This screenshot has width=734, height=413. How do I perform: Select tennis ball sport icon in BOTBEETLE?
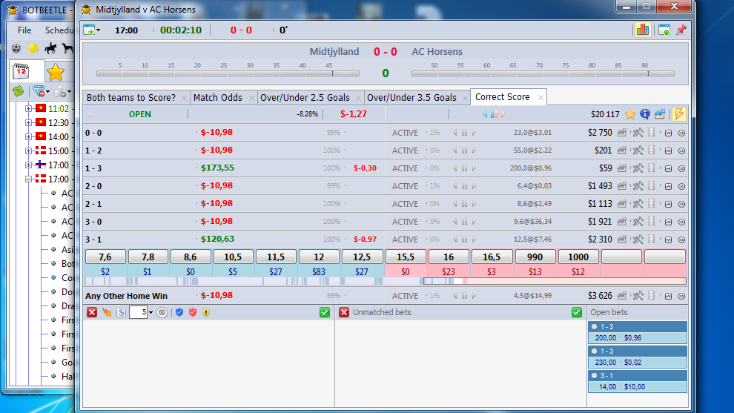click(33, 48)
